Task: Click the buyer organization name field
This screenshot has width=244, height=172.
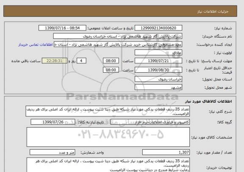Action: tap(118, 36)
